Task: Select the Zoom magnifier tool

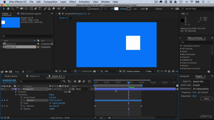Action: (x=12, y=9)
